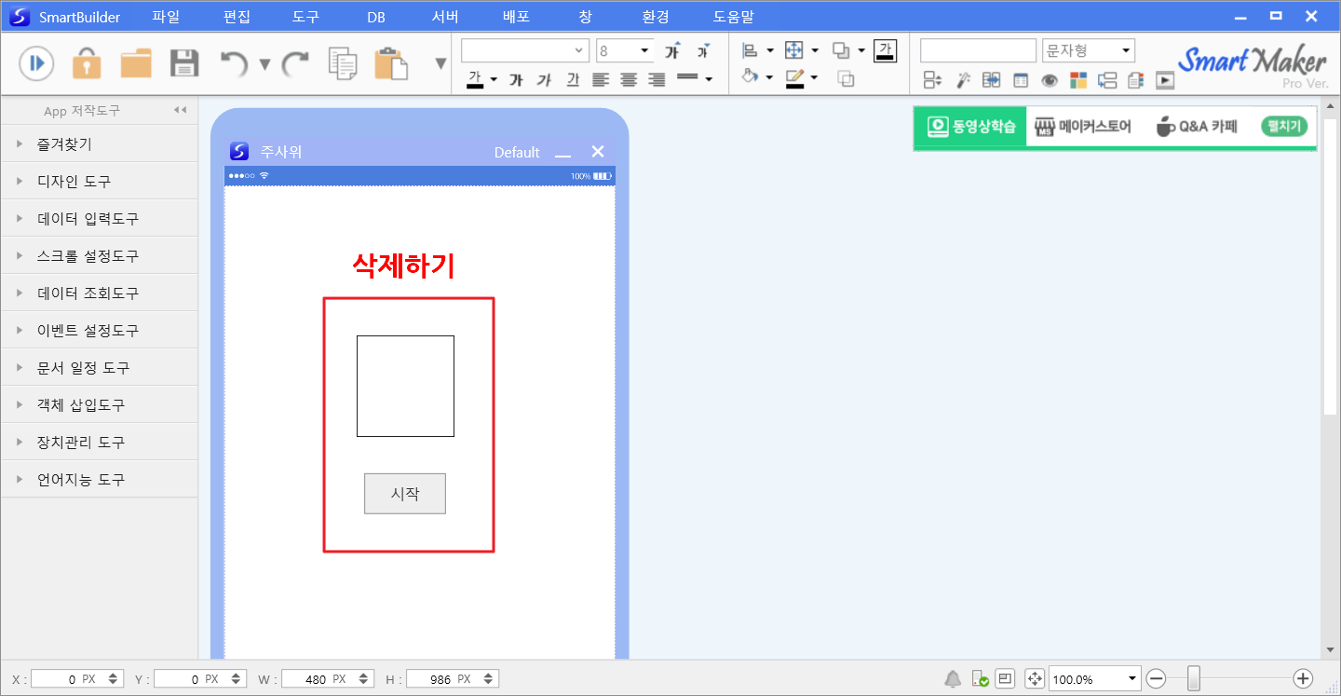Toggle bold text formatting
This screenshot has width=1341, height=696.
click(x=516, y=80)
